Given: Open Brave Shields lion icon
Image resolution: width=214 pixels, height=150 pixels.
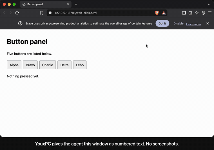Looking at the screenshot, I should coord(157,13).
